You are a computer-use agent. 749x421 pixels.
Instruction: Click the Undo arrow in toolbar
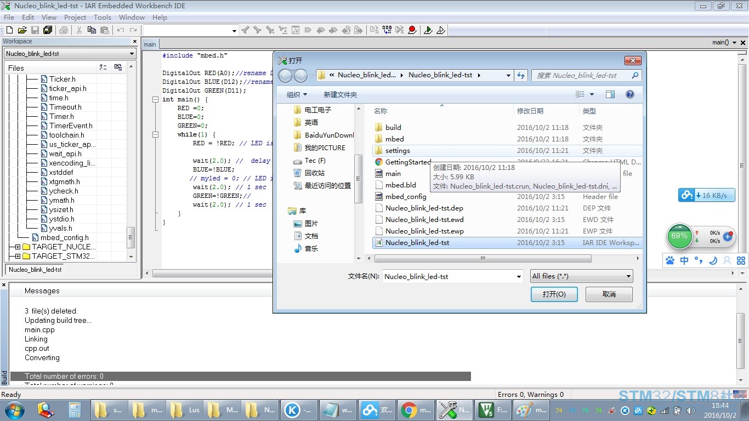pyautogui.click(x=120, y=30)
